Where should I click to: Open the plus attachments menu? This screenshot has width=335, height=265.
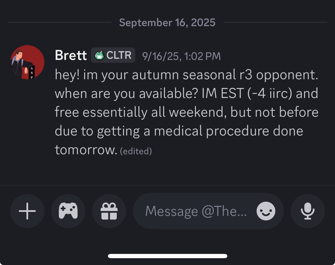27,211
